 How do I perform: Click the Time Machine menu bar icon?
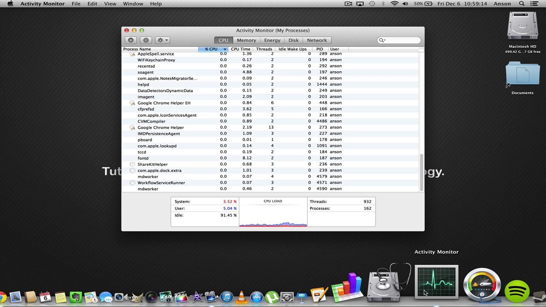pyautogui.click(x=372, y=4)
